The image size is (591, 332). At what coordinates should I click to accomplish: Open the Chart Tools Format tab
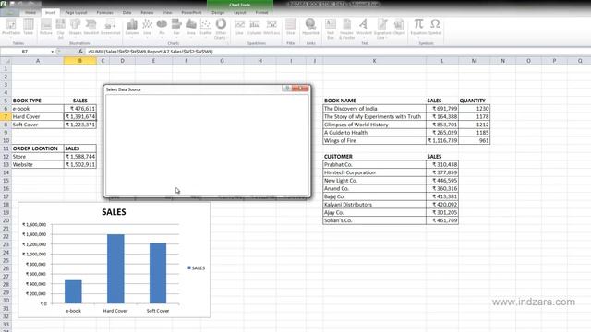(261, 12)
